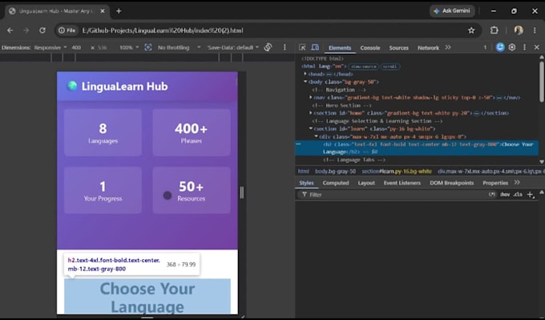Click the 50+ Resources stat card
The width and height of the screenshot is (545, 320).
192,190
